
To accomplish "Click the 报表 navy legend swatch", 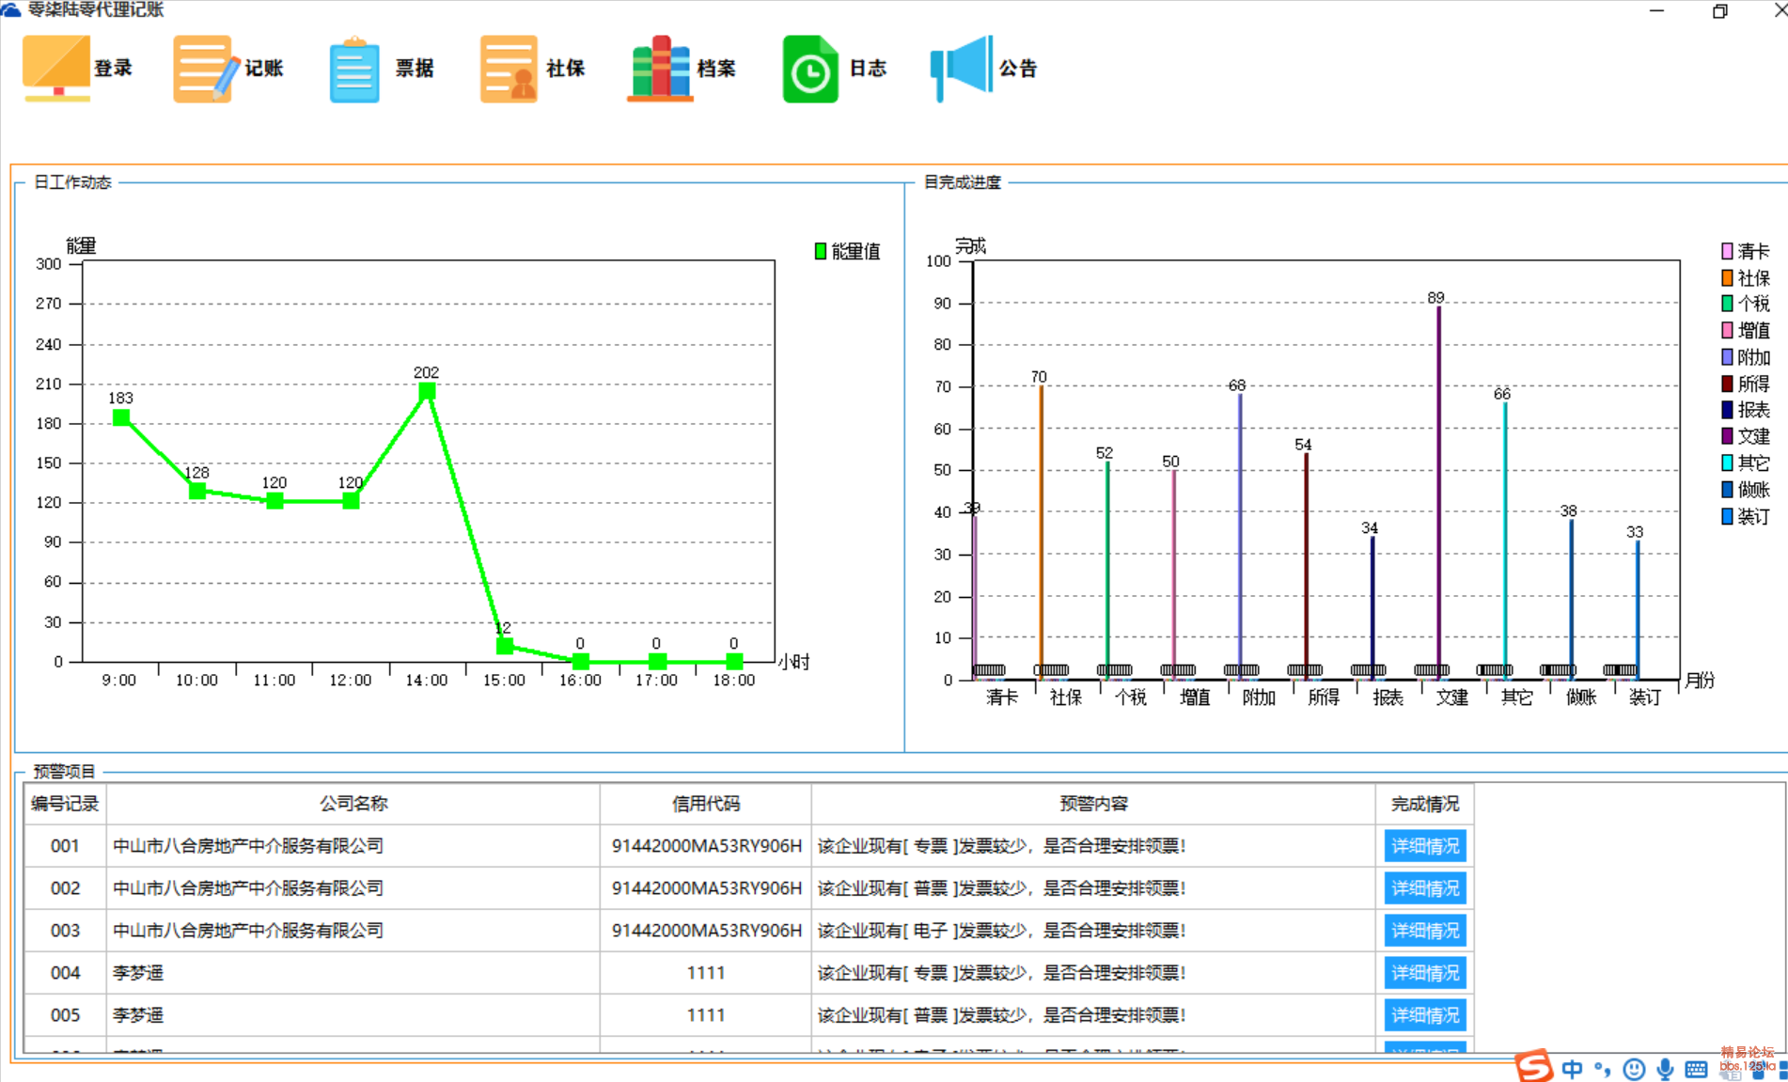I will pos(1727,409).
